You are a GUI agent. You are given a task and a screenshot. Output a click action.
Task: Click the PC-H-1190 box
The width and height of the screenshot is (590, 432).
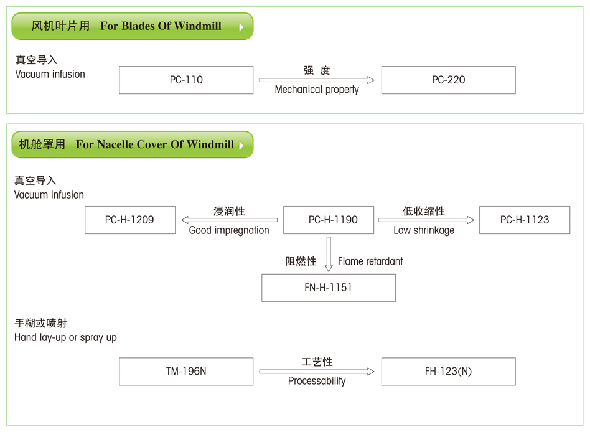point(329,220)
